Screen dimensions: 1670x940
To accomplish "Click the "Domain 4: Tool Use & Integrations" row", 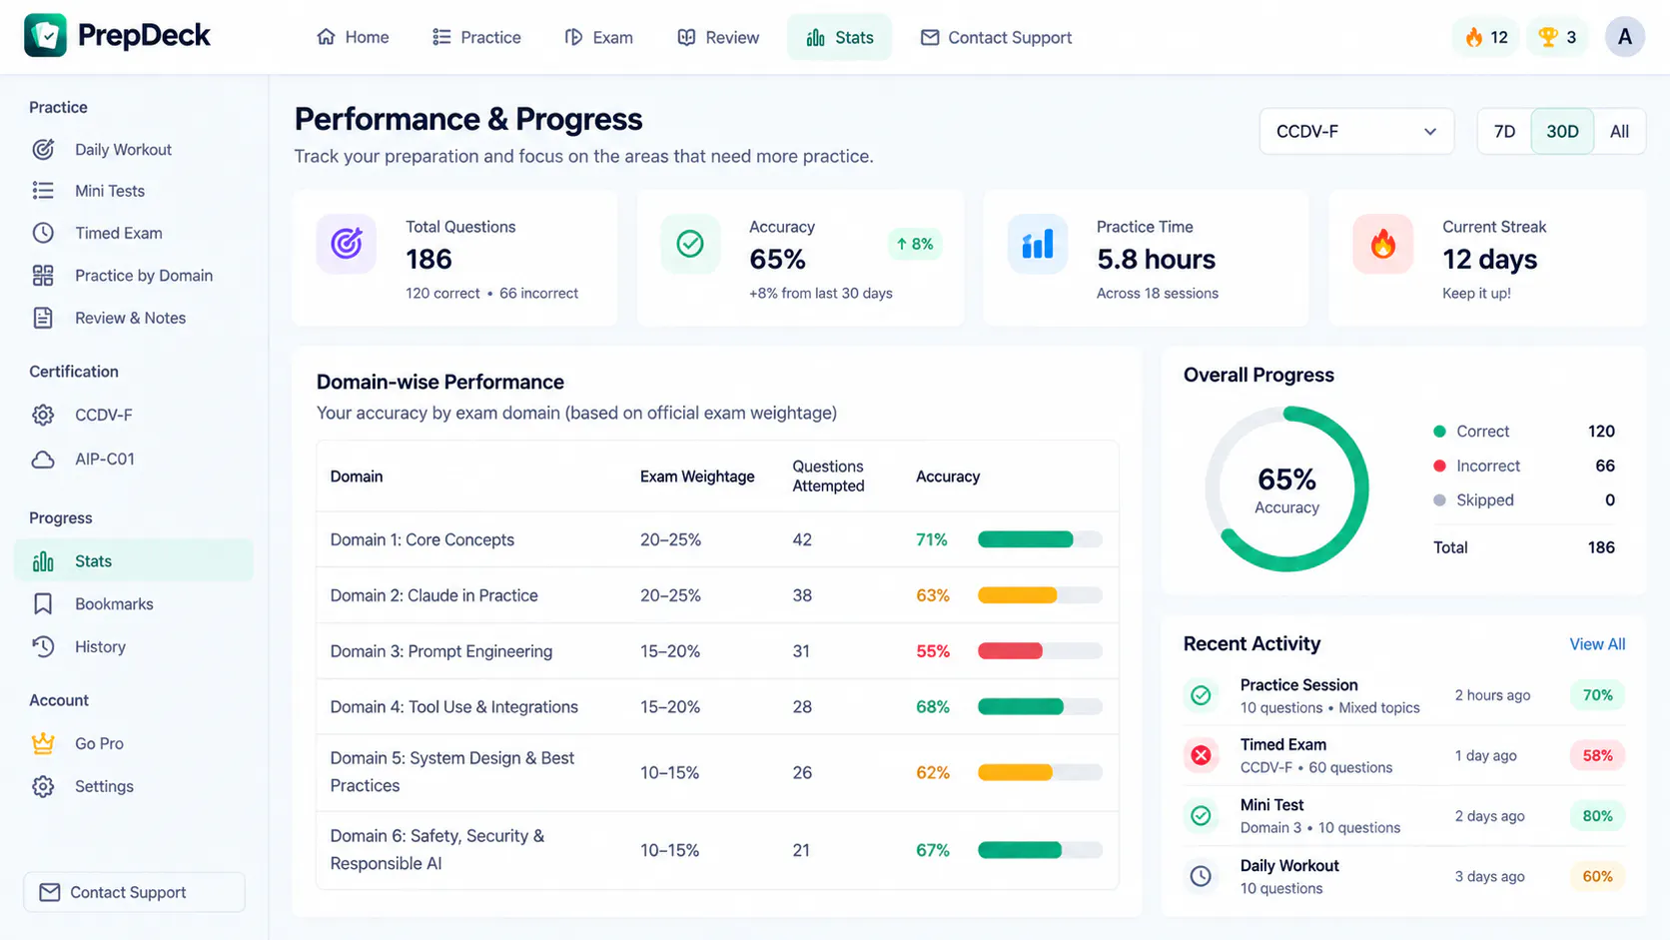I will (x=717, y=707).
